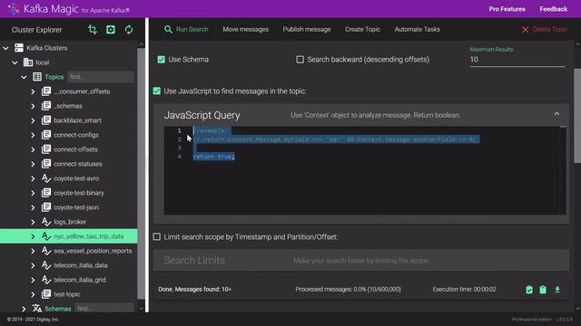Image resolution: width=581 pixels, height=326 pixels.
Task: Click the clipboard results icon
Action: (x=543, y=290)
